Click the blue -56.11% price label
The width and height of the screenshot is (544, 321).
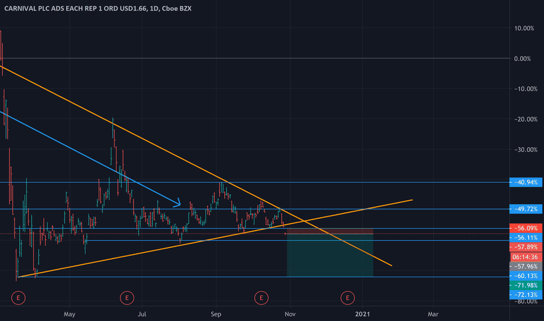tap(525, 238)
